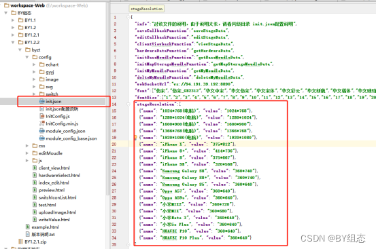Collapse the BY1.2.2 folder
This screenshot has height=249, width=376.
click(13, 42)
